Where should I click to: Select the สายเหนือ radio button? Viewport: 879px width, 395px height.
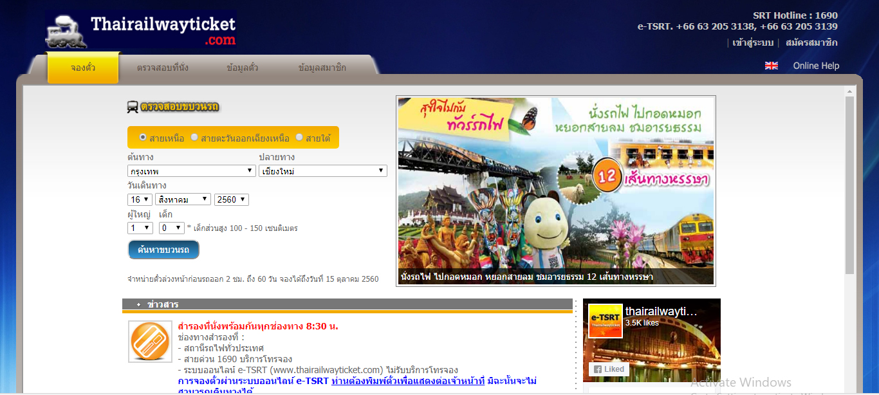pyautogui.click(x=143, y=138)
